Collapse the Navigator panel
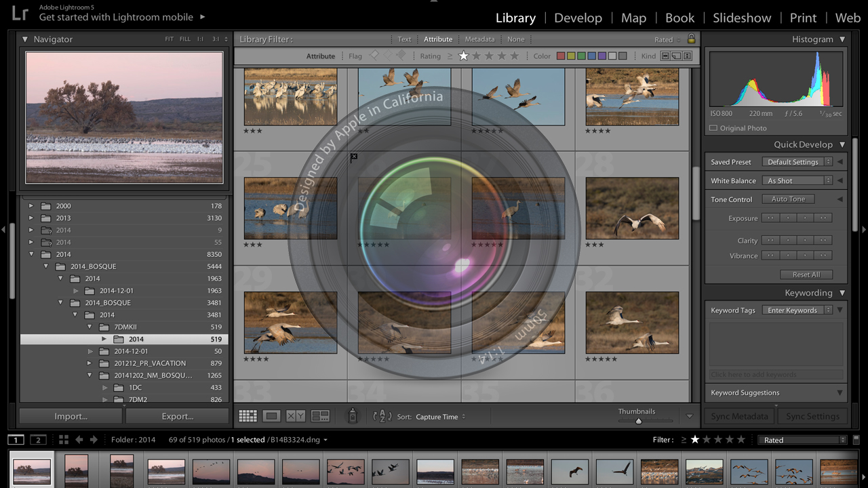Screen dimensions: 868x488 pos(25,39)
